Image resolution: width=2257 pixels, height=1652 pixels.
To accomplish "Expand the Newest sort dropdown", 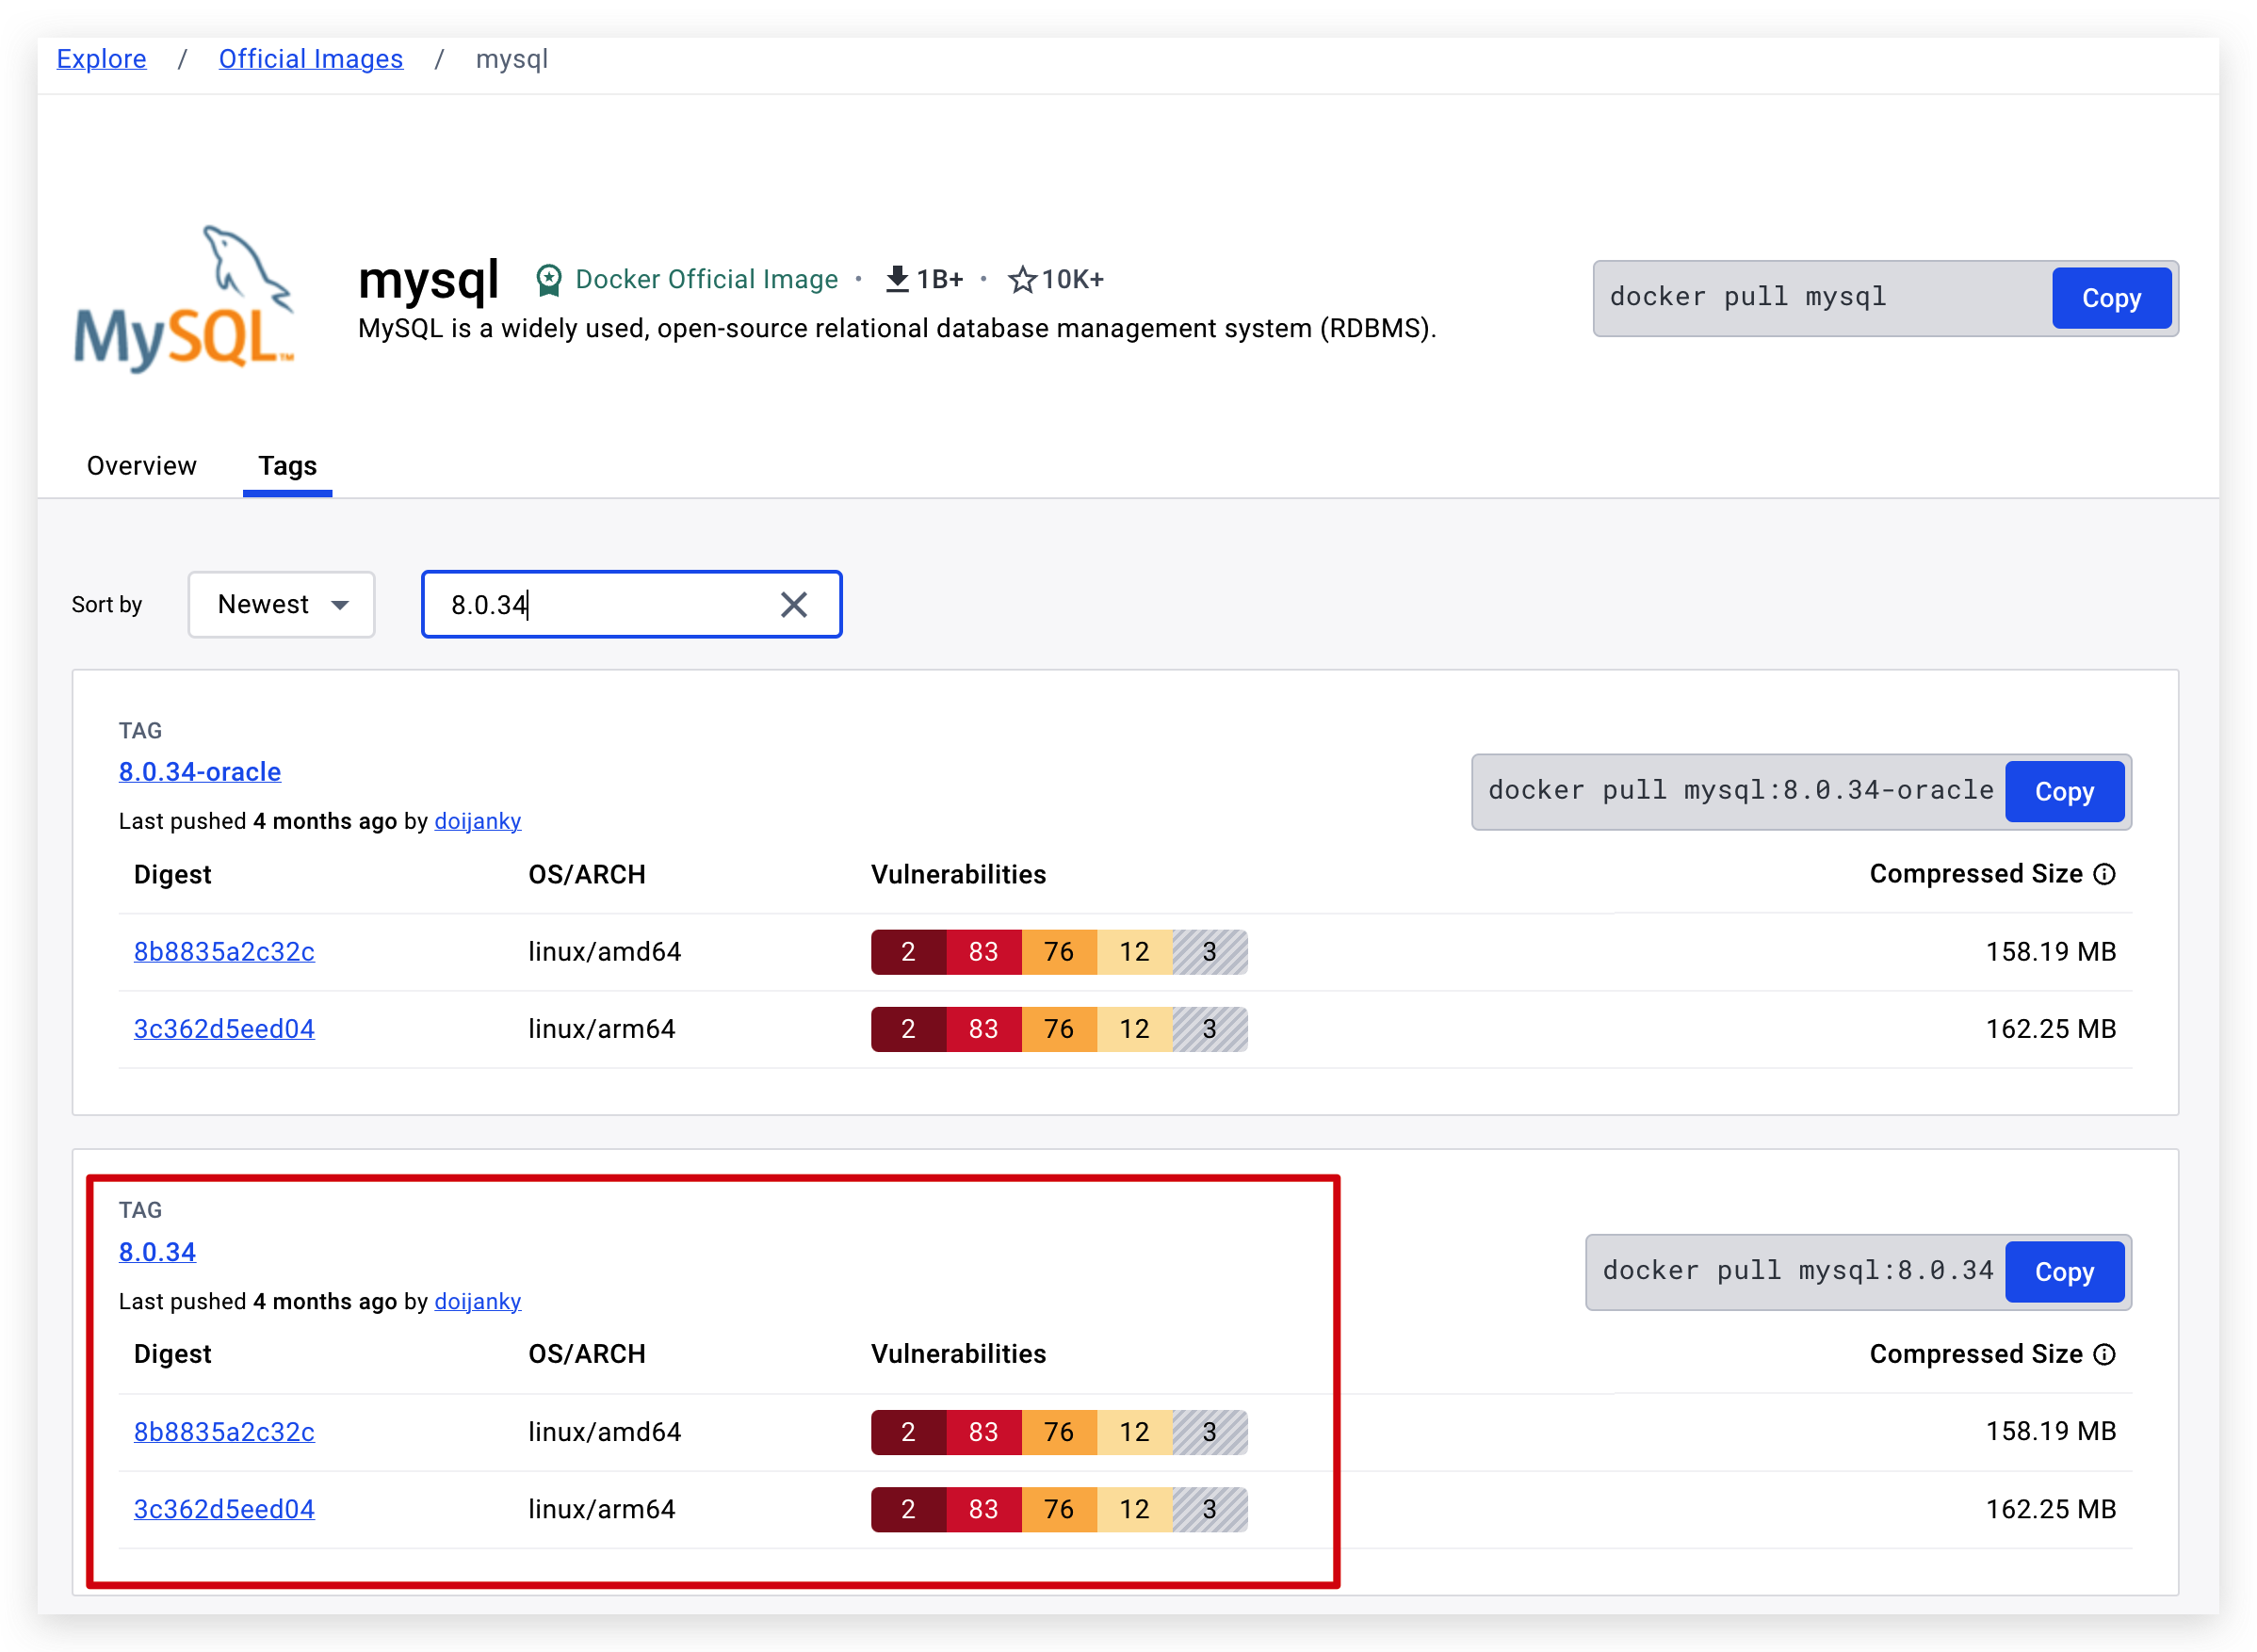I will coord(281,604).
